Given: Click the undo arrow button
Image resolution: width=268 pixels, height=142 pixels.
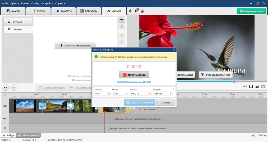Looking at the screenshot, I should (6, 87).
